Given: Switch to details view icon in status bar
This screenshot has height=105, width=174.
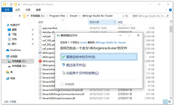Looking at the screenshot, I should coord(165,102).
